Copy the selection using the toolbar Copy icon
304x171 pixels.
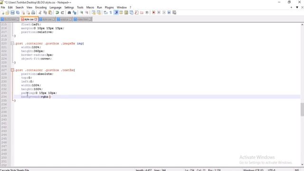45,13
